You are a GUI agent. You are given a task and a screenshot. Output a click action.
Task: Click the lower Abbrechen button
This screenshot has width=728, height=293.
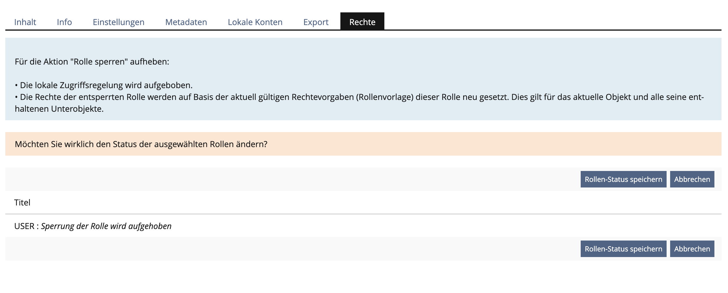[692, 249]
